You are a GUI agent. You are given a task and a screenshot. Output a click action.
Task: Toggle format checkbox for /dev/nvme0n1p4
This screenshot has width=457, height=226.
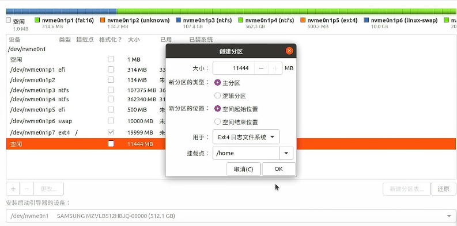111,99
